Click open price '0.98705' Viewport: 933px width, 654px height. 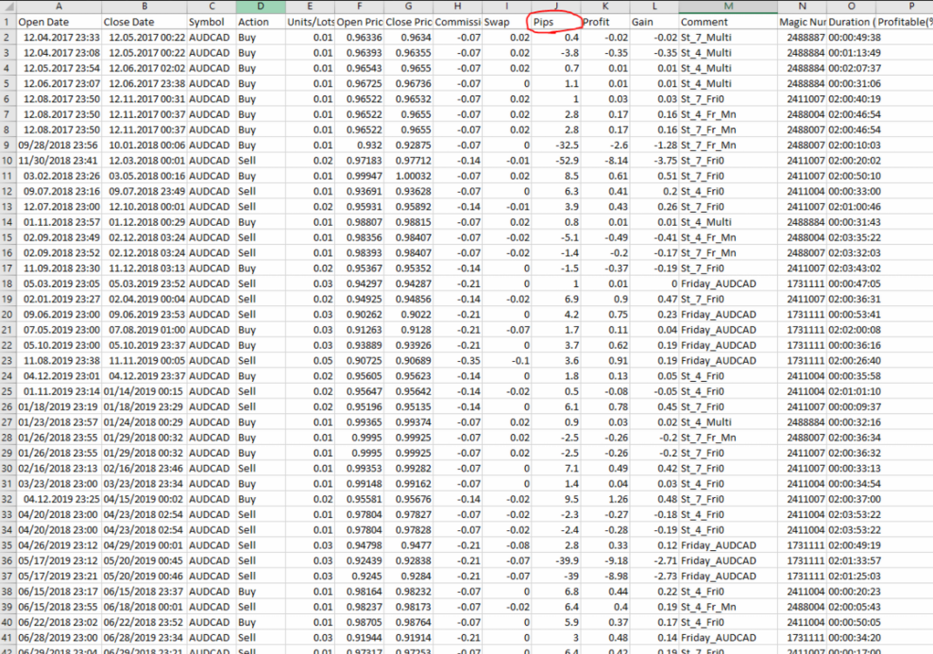364,623
